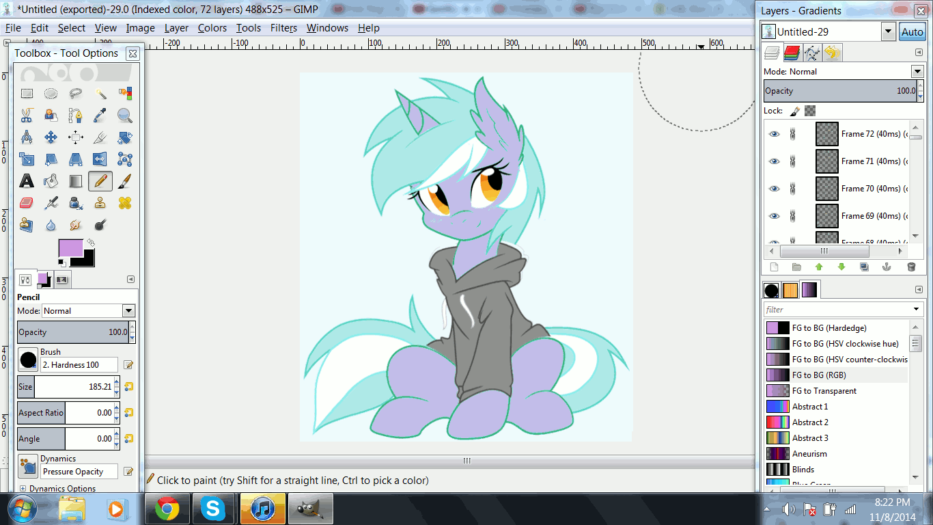Toggle visibility of Frame 70 layer
Viewport: 933px width, 525px height.
pos(774,189)
